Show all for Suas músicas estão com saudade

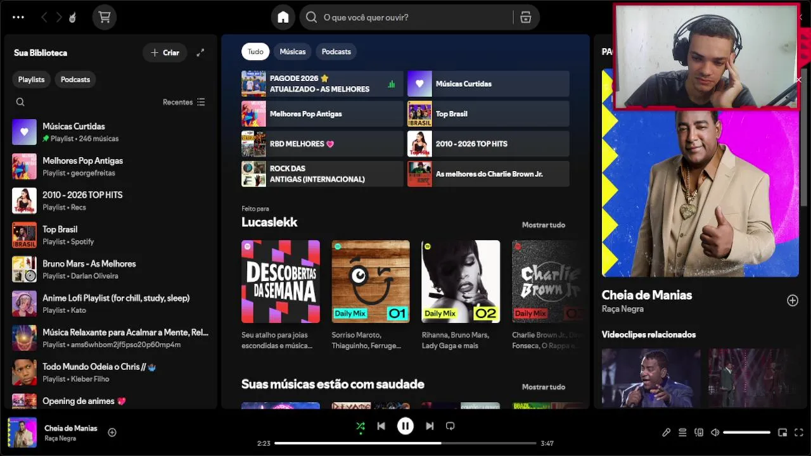(x=543, y=387)
